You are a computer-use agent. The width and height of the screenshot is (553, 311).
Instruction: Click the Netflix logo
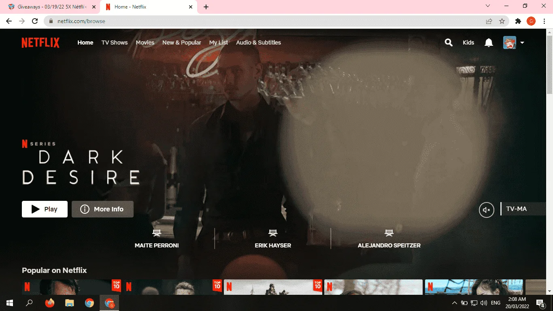[x=40, y=43]
